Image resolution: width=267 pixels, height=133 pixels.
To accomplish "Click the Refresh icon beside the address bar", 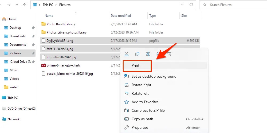I will (x=191, y=5).
